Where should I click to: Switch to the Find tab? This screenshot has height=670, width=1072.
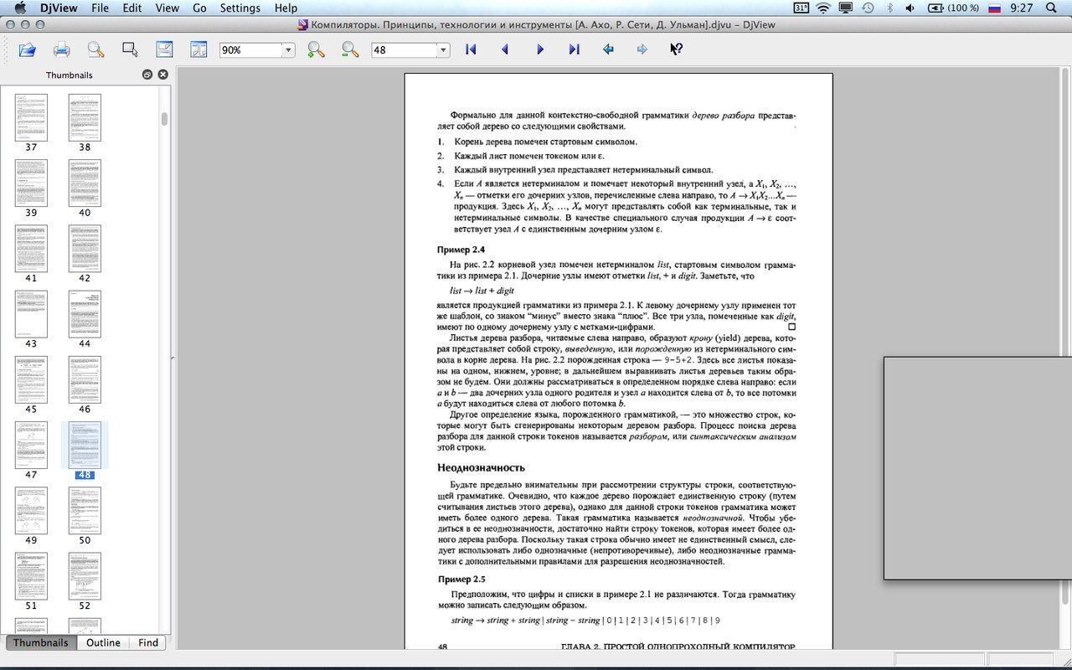coord(148,642)
